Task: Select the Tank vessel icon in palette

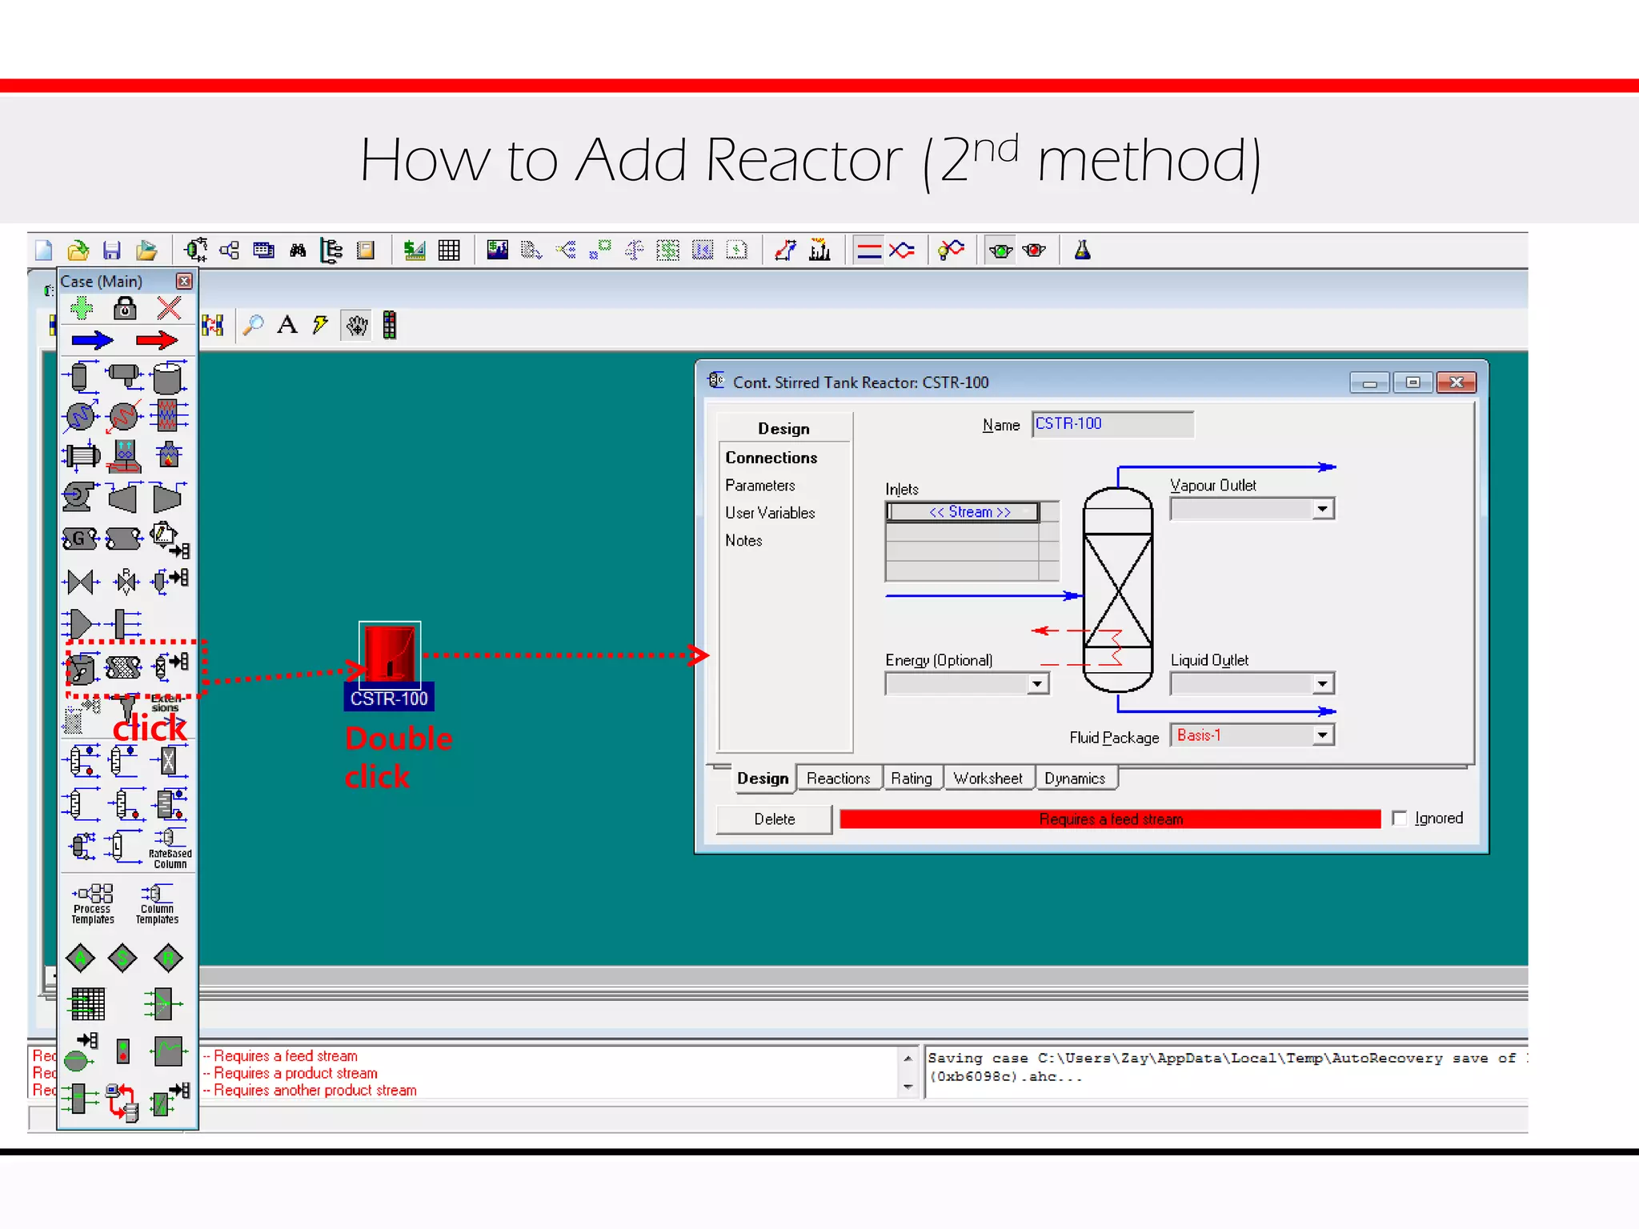Action: [167, 378]
